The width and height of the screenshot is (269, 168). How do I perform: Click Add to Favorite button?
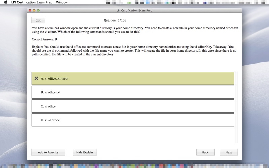pos(48,152)
